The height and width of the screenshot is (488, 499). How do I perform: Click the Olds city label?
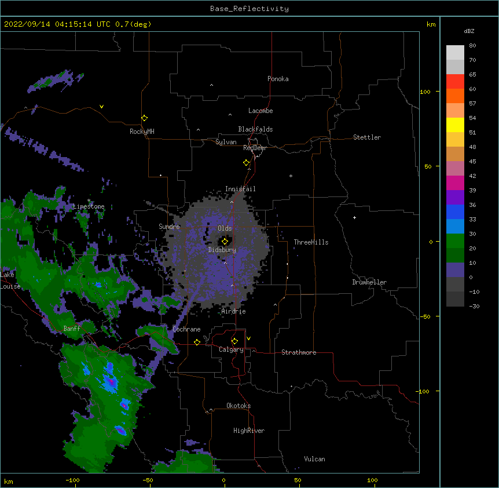coord(225,228)
